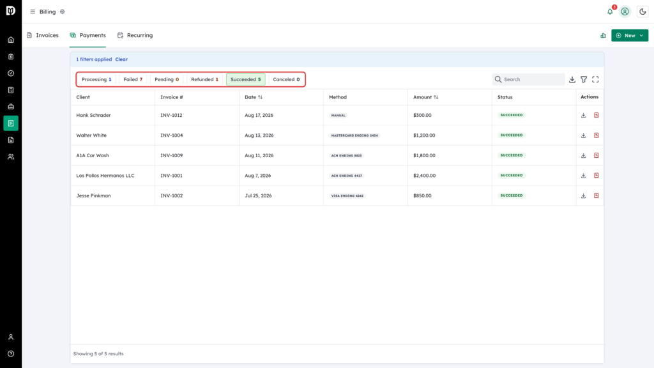Select the Walter White client name

(x=91, y=135)
